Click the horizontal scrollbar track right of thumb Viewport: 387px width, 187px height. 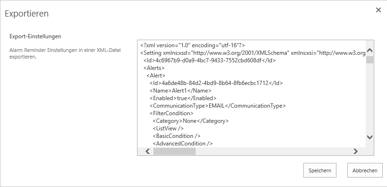click(x=274, y=151)
